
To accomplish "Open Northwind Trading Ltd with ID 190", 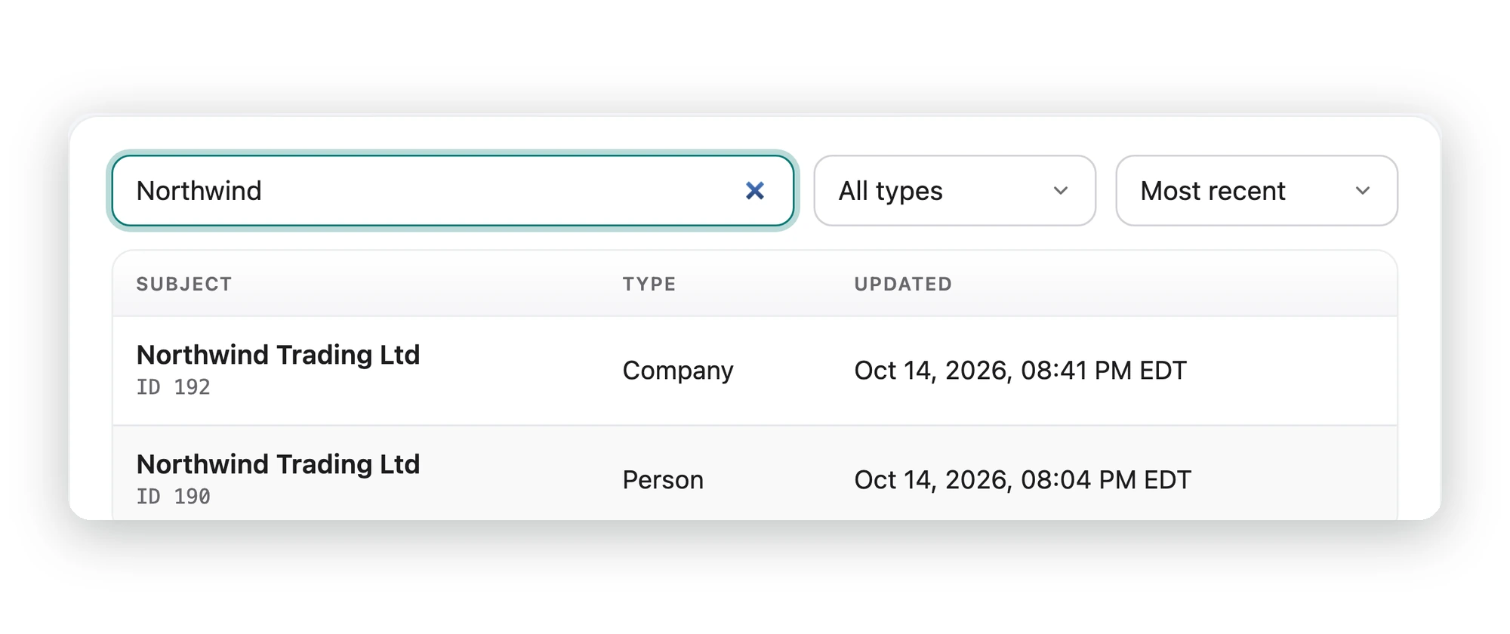I will 278,464.
